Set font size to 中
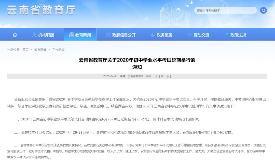Image resolution: width=275 pixels, height=162 pixels. click(162, 76)
